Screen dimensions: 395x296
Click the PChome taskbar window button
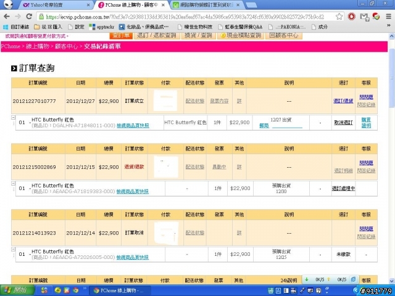119,290
